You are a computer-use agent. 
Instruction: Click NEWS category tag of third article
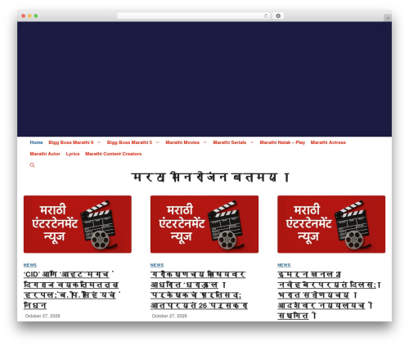284,265
